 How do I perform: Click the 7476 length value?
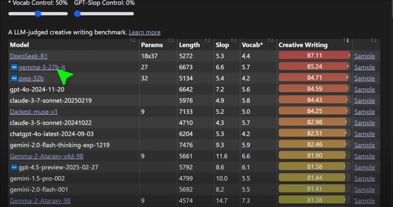coord(186,145)
